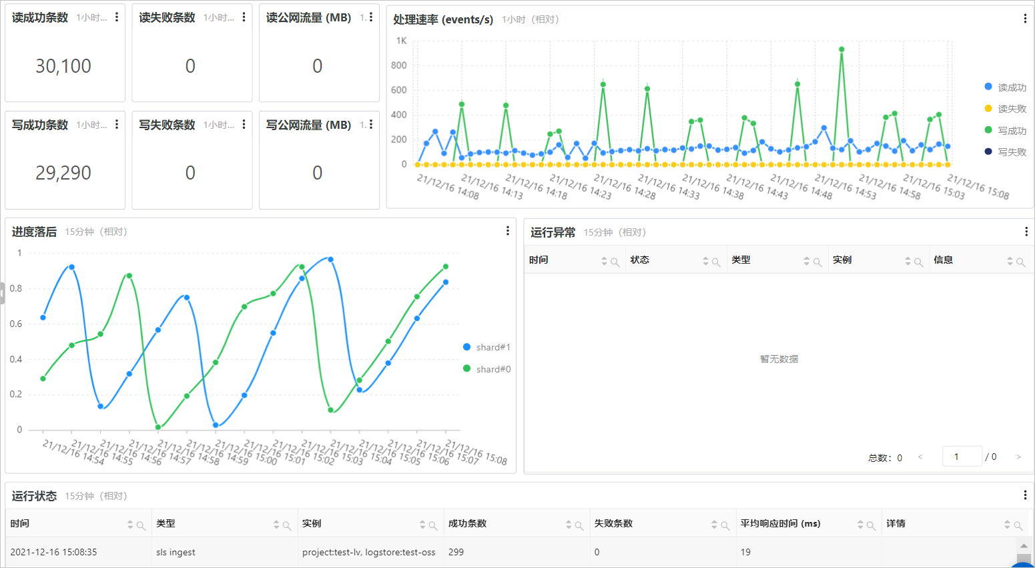Image resolution: width=1035 pixels, height=568 pixels.
Task: Expand the collapsed side panel handle at left edge
Action: tap(2, 293)
